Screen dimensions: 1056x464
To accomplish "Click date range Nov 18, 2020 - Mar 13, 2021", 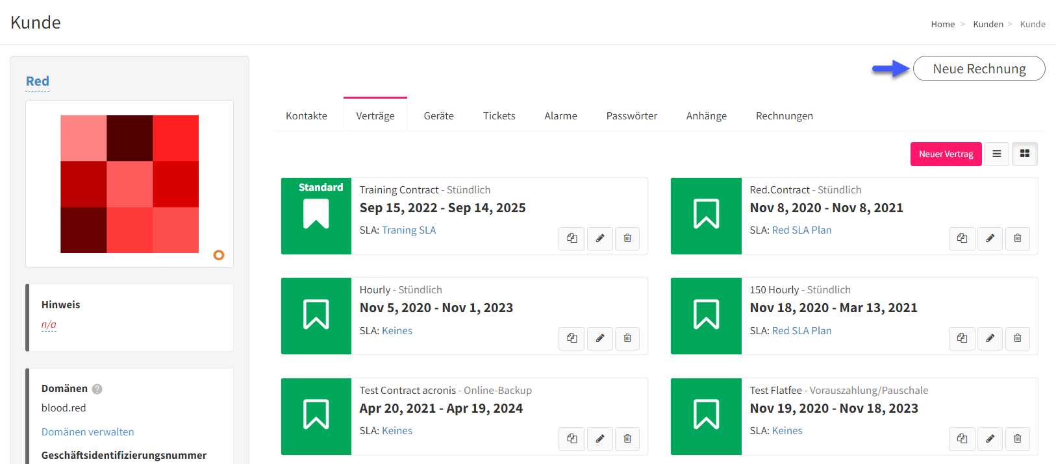I will 834,308.
